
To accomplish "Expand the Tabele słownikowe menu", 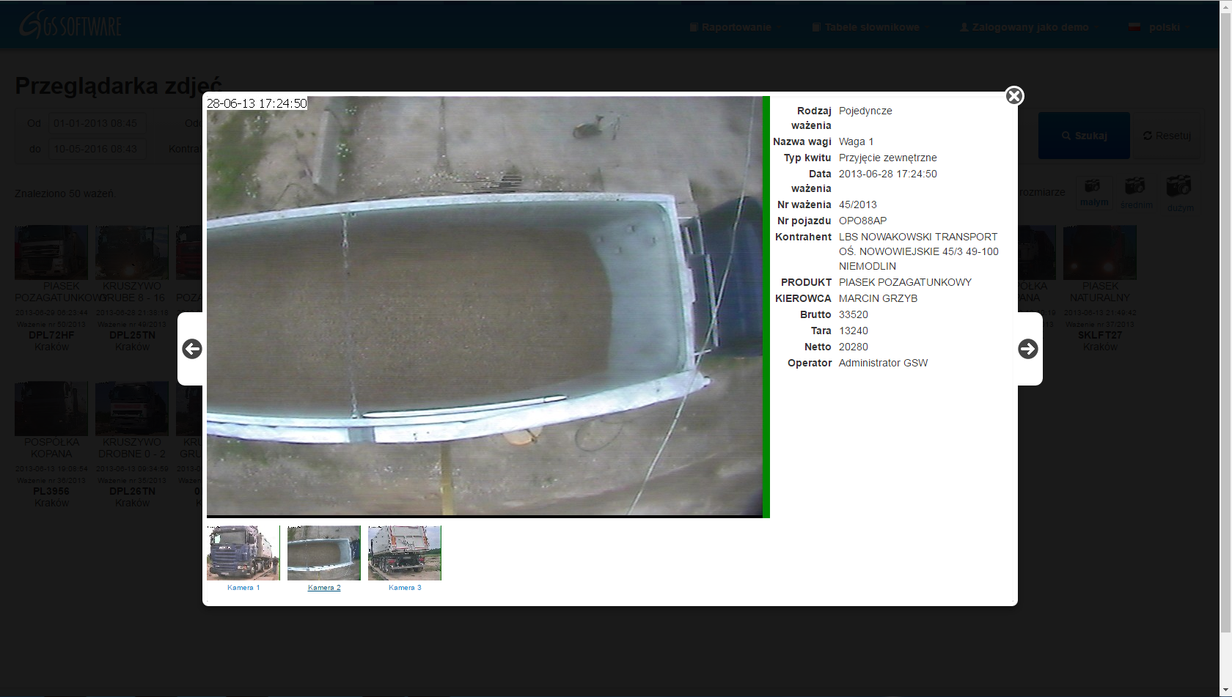I will pyautogui.click(x=871, y=27).
